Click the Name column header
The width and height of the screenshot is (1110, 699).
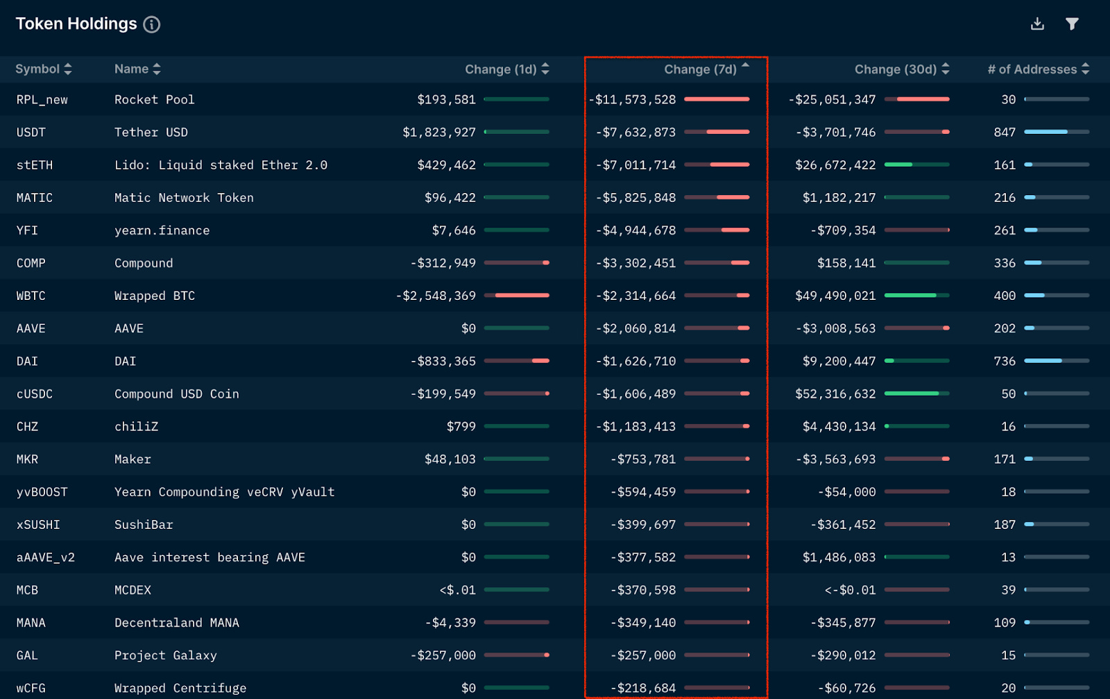pyautogui.click(x=132, y=69)
